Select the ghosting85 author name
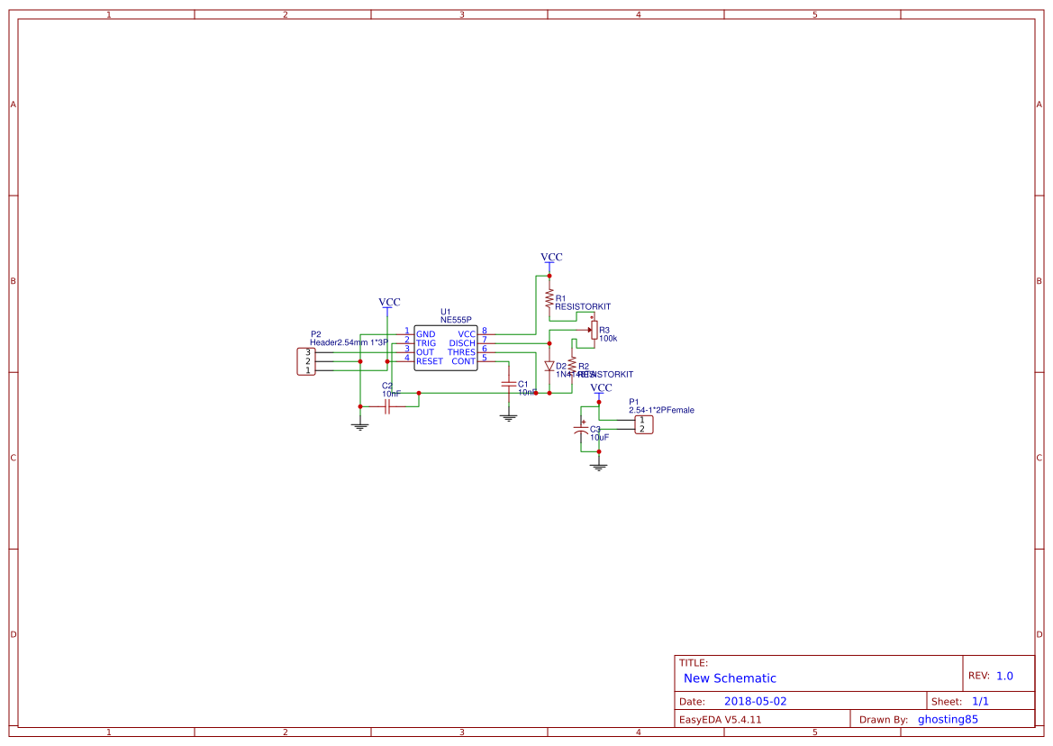 tap(947, 719)
